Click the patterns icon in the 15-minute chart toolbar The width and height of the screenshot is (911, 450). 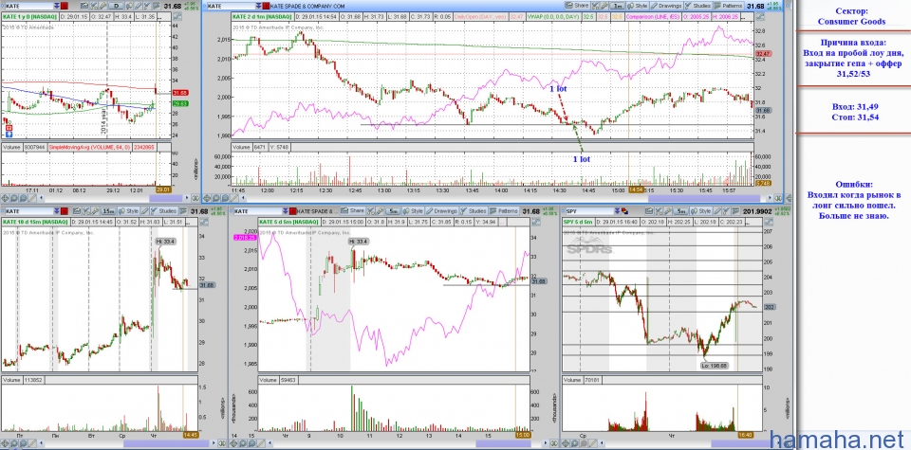click(x=183, y=211)
